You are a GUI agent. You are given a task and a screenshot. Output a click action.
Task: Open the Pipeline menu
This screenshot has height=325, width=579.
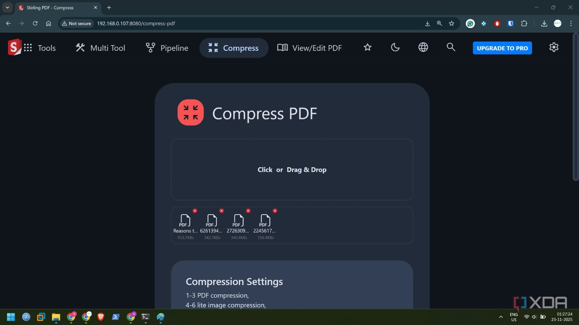click(167, 48)
